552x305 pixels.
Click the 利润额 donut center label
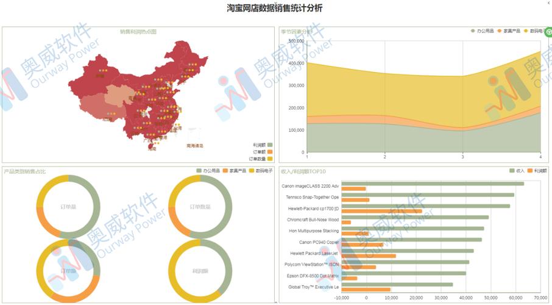coord(200,271)
